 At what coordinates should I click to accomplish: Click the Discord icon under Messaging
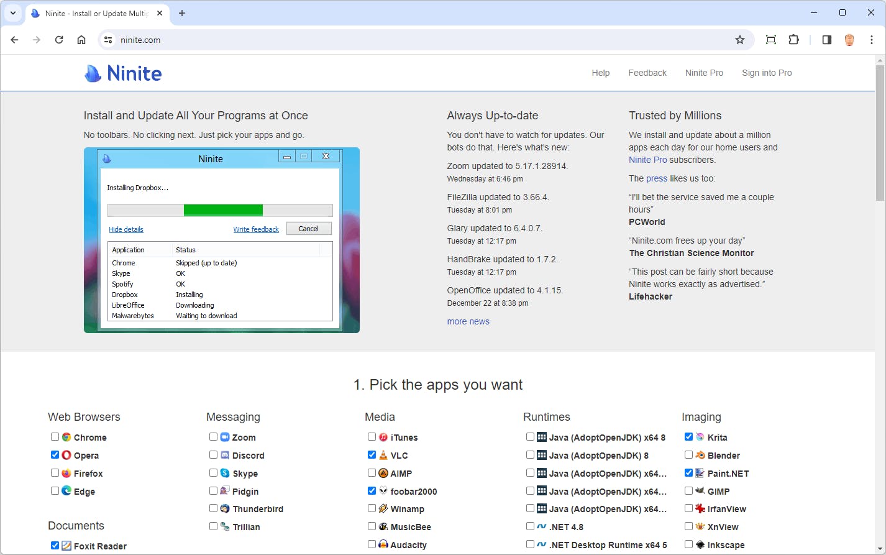pyautogui.click(x=225, y=455)
